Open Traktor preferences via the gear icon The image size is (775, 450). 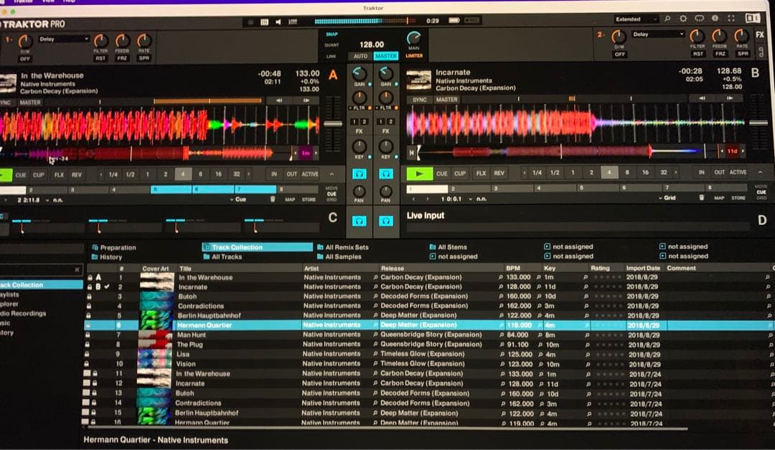coord(683,19)
